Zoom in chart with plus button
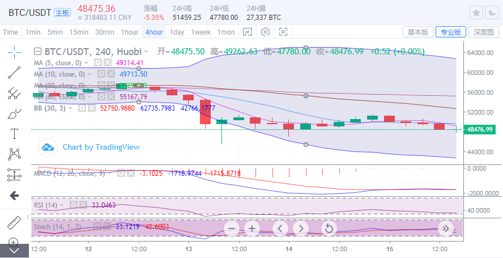 pos(252,229)
